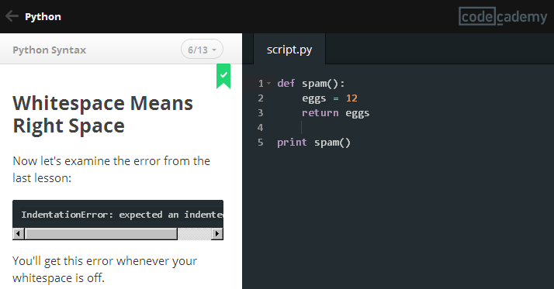The image size is (554, 289).
Task: Click the horizontal scrollbar thumb
Action: (101, 233)
